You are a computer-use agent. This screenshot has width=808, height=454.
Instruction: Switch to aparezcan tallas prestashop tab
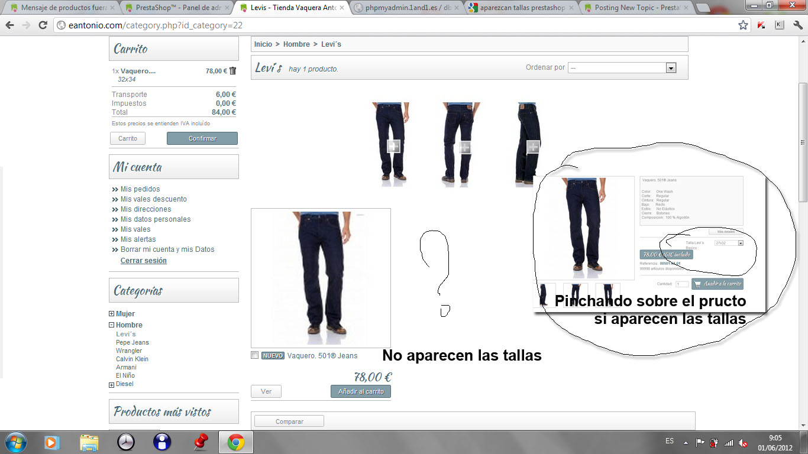(521, 8)
